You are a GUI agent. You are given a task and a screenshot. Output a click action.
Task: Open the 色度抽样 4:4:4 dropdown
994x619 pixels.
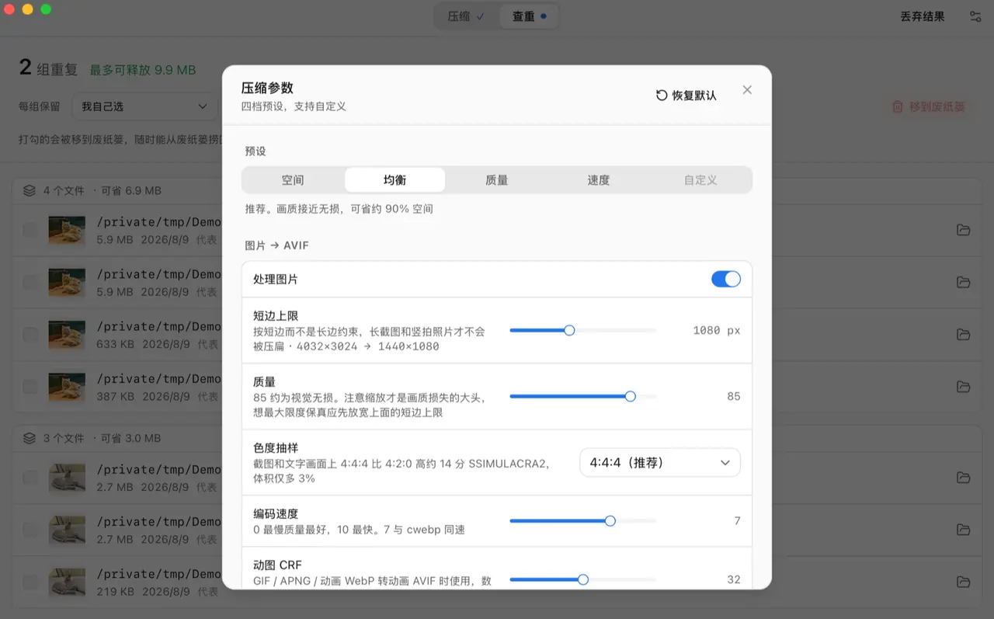[659, 463]
